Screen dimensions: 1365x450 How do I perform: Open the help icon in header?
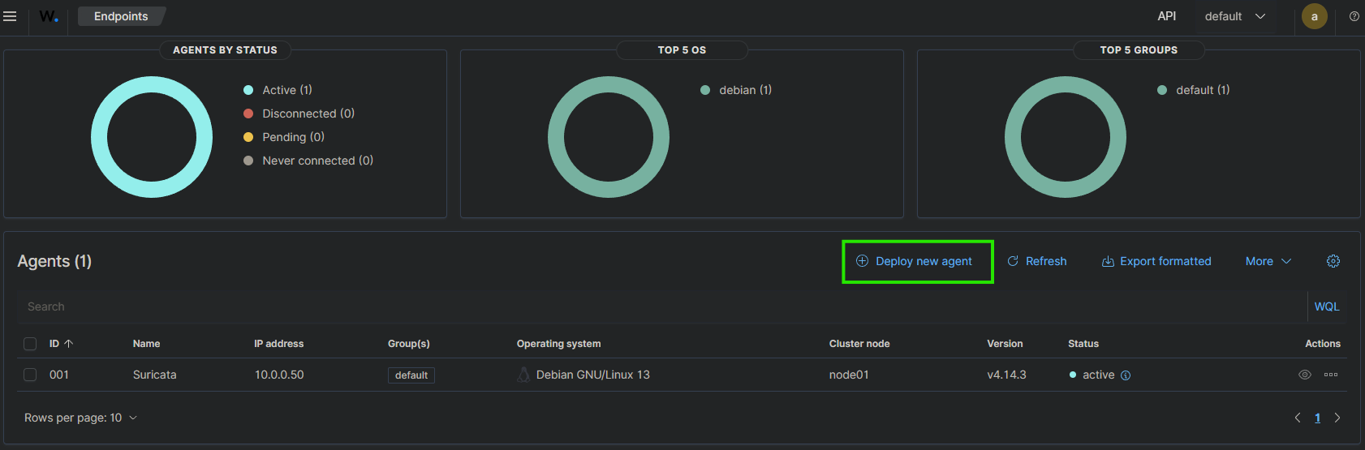pyautogui.click(x=1354, y=16)
